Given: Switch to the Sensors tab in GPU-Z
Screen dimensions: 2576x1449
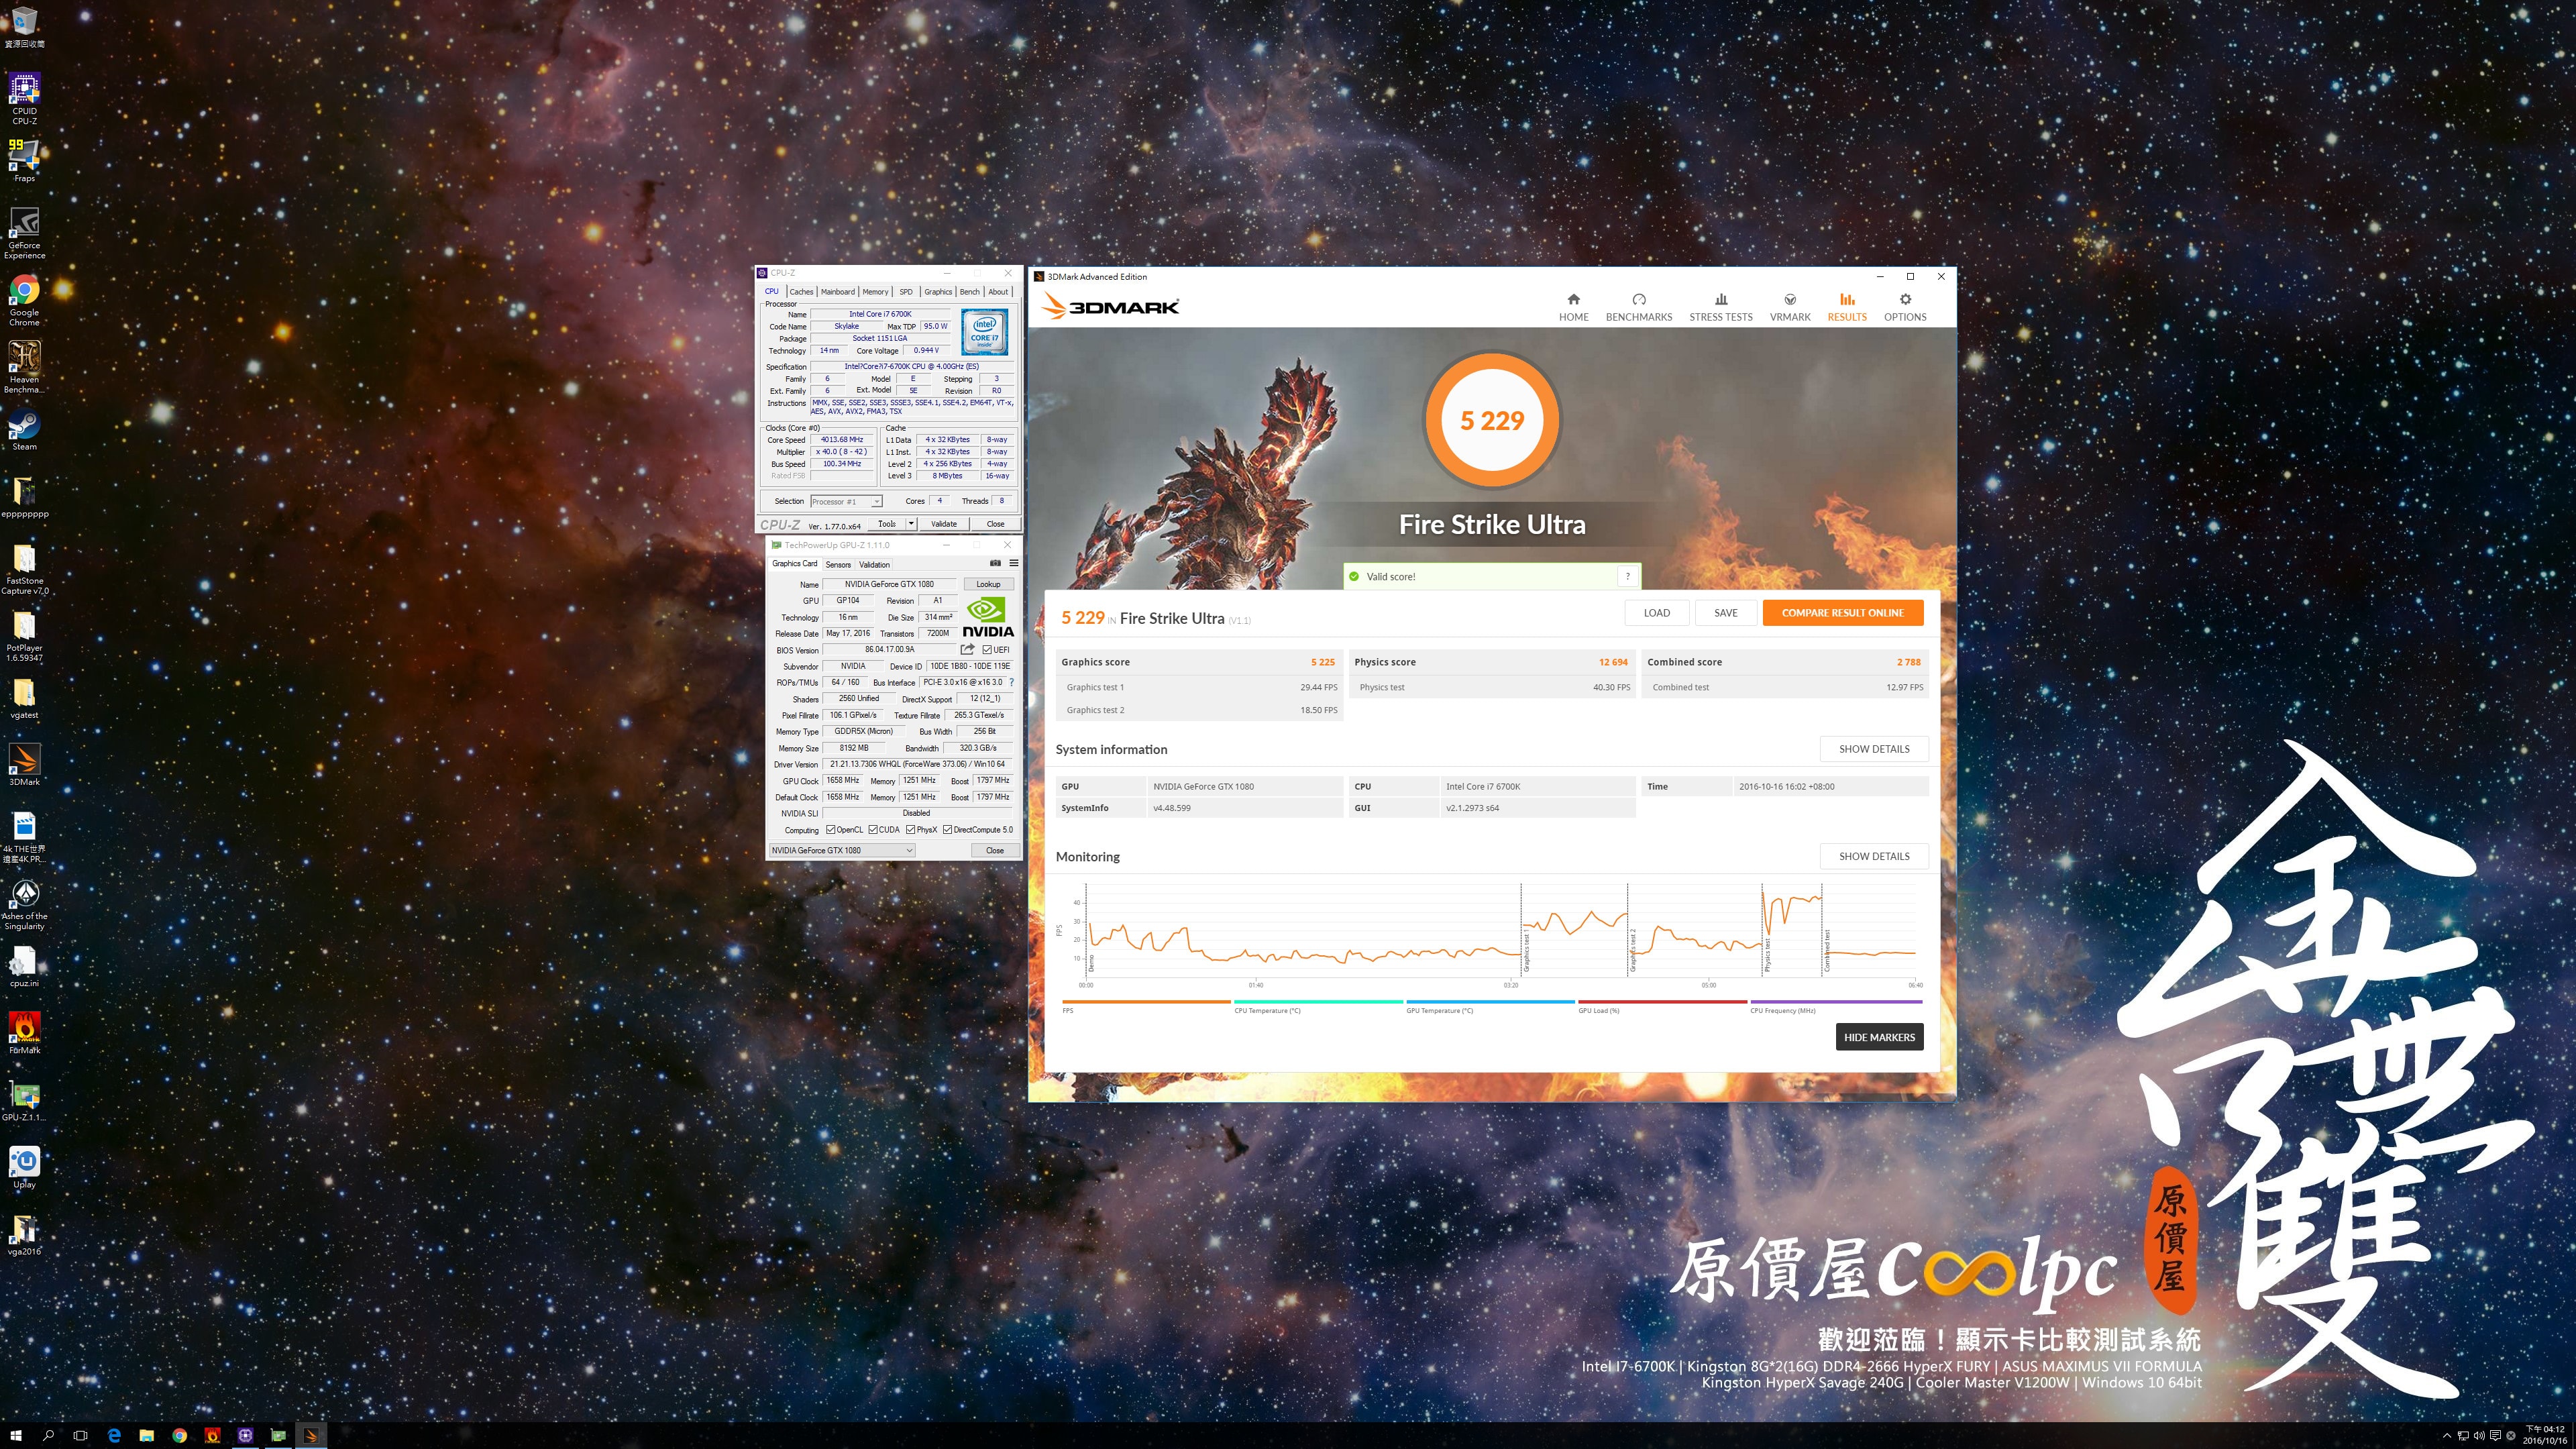Looking at the screenshot, I should pos(838,564).
